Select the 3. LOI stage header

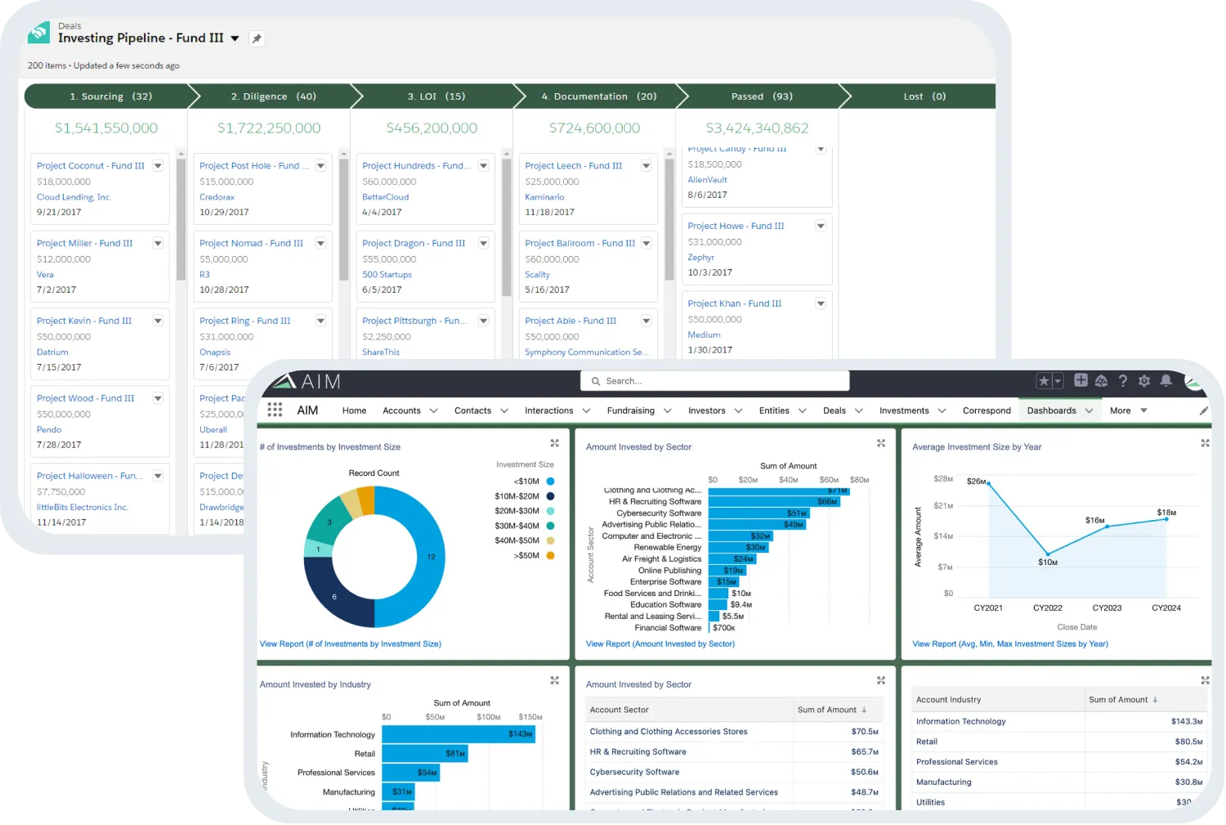(436, 96)
